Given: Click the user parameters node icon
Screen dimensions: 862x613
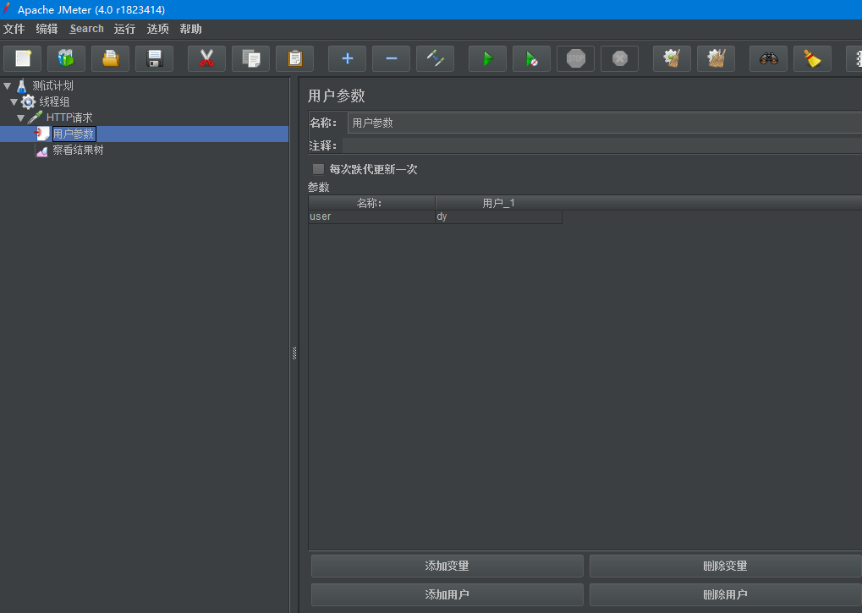Looking at the screenshot, I should [x=41, y=134].
